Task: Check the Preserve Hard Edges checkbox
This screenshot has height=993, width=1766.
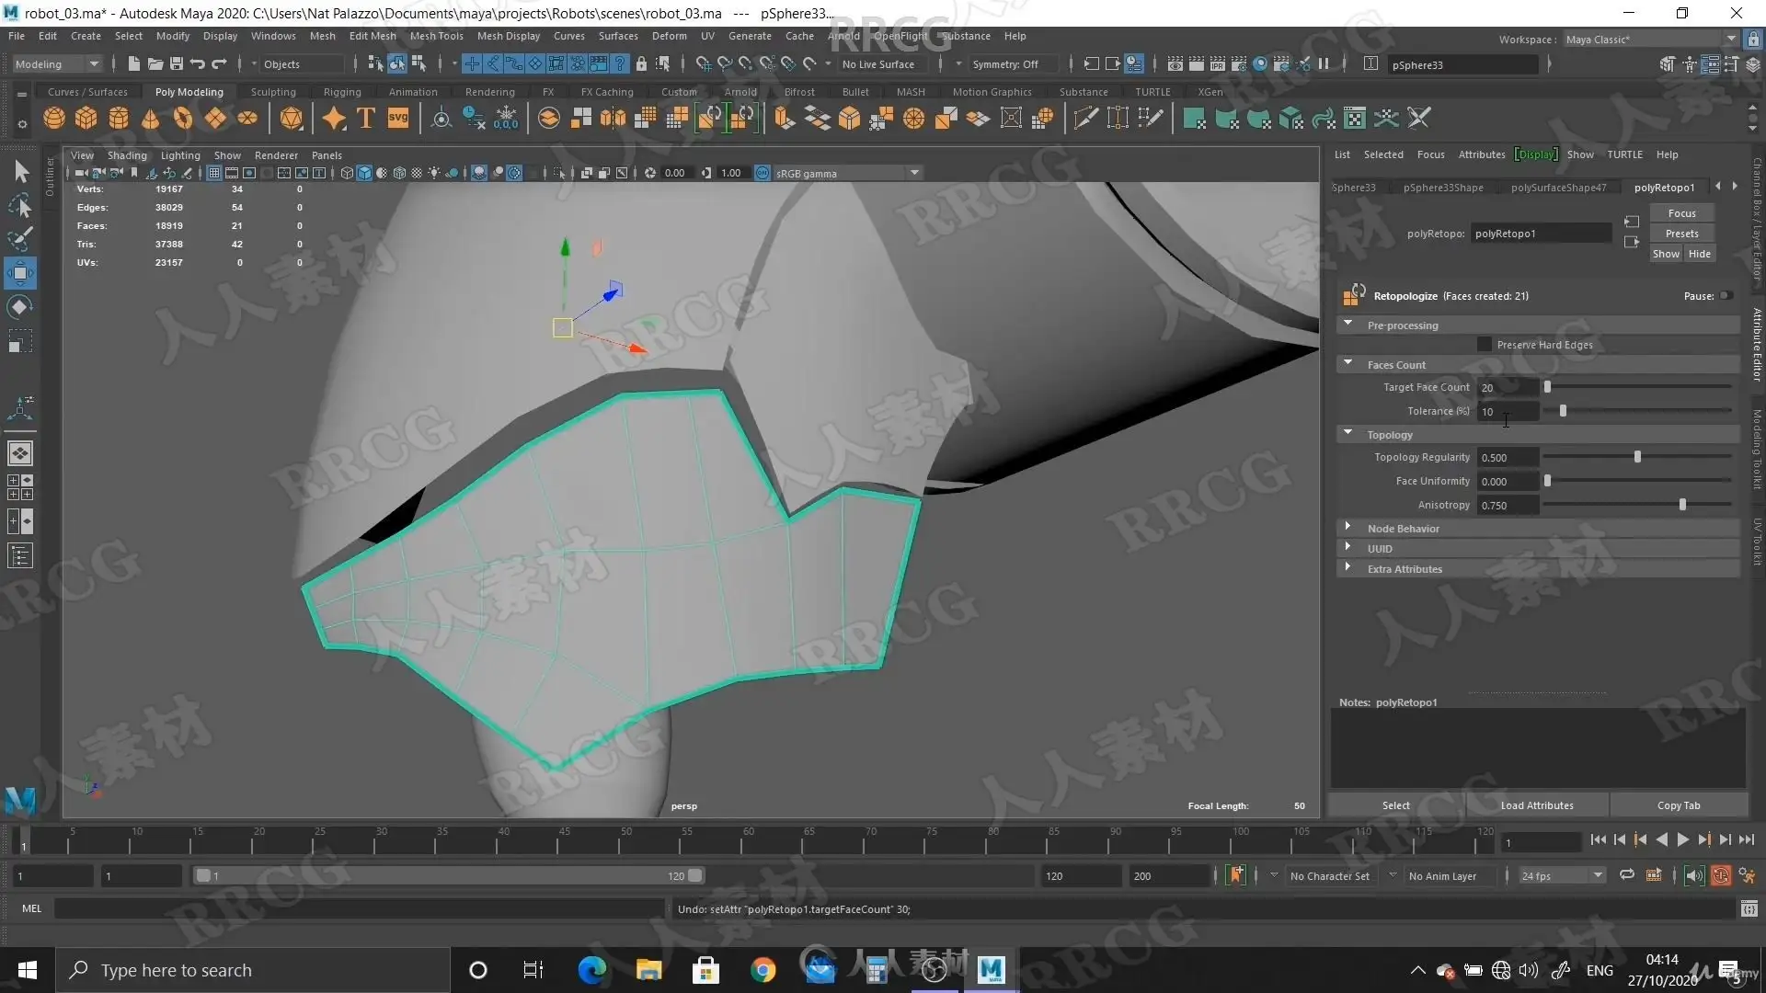Action: point(1484,345)
